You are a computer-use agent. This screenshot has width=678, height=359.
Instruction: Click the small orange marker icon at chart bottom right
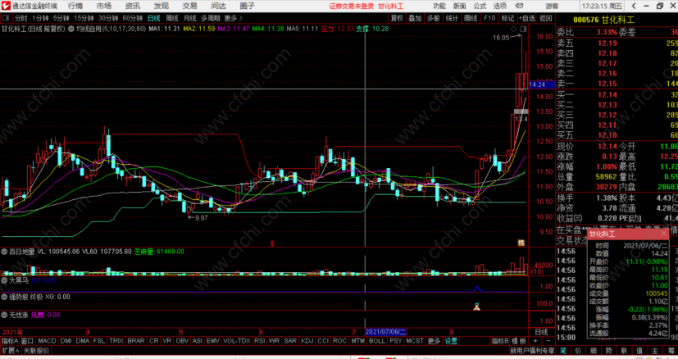tap(521, 243)
